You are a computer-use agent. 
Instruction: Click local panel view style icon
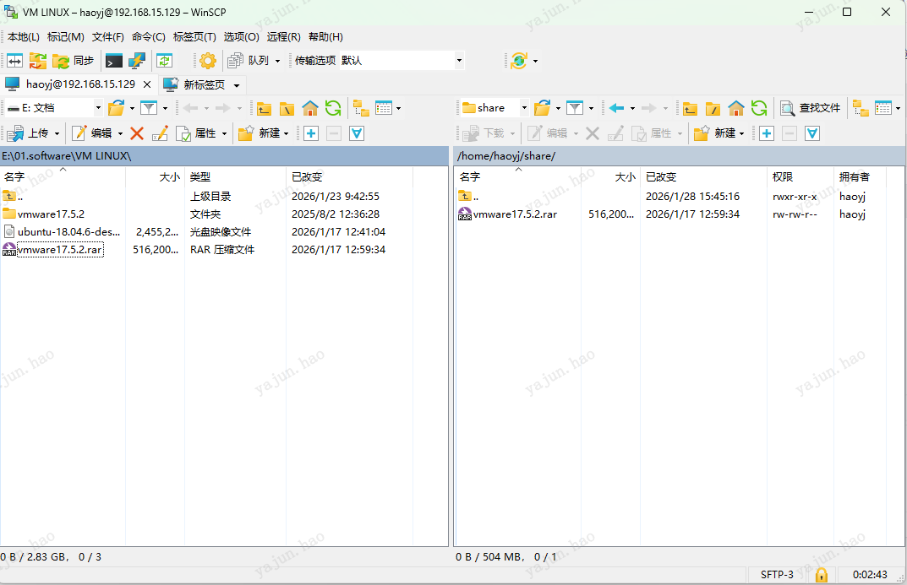[384, 108]
